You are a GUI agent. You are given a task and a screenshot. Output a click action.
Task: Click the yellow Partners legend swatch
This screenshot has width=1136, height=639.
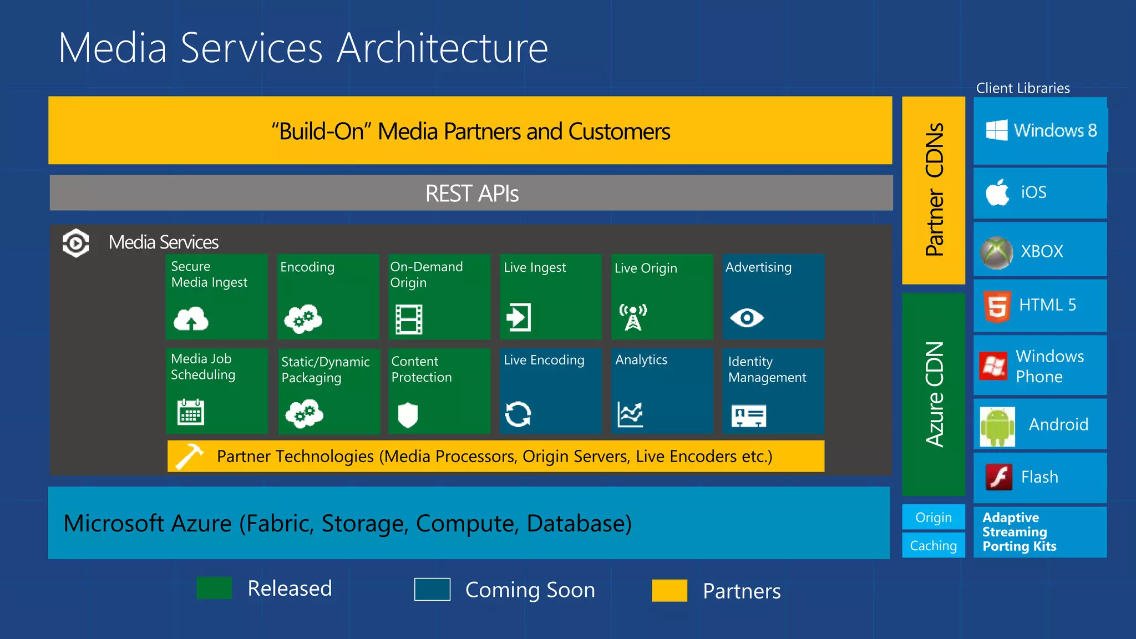pos(670,590)
